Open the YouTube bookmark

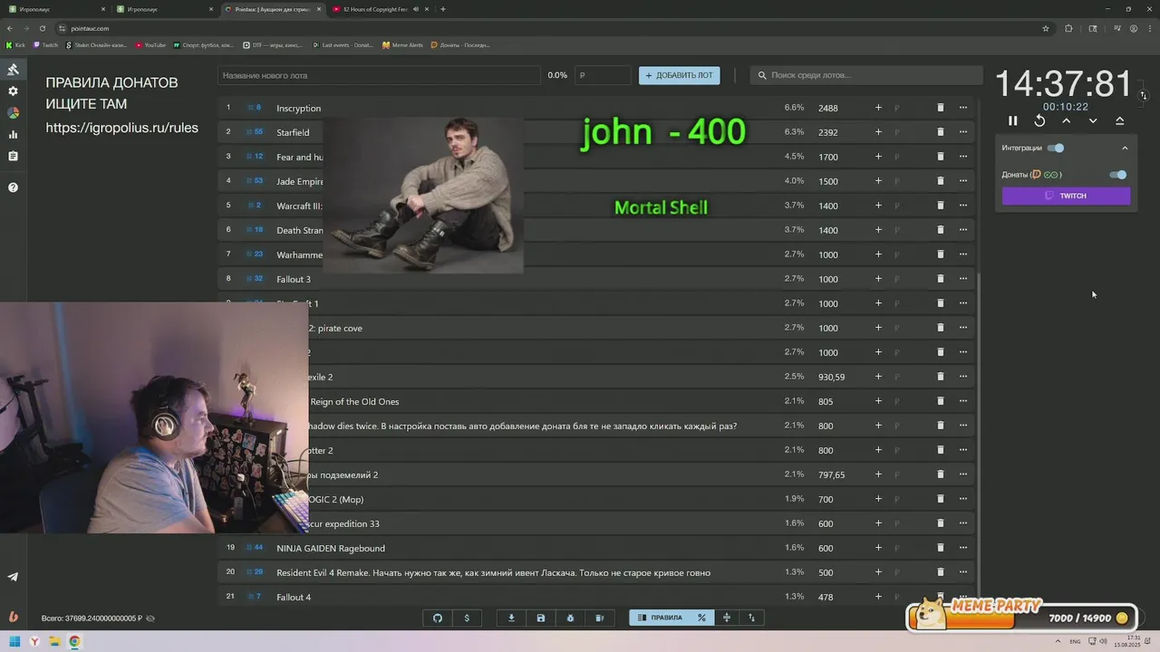[151, 44]
